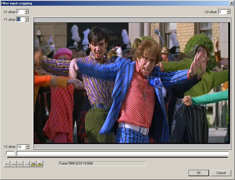The image size is (235, 180).
Task: Click the frame position slider thumb
Action: [x=16, y=153]
